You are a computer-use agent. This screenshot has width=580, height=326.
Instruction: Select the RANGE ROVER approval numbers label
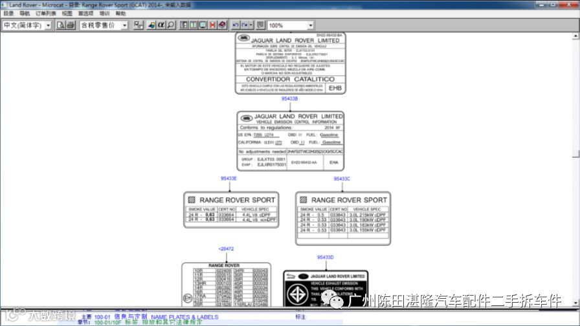[226, 285]
